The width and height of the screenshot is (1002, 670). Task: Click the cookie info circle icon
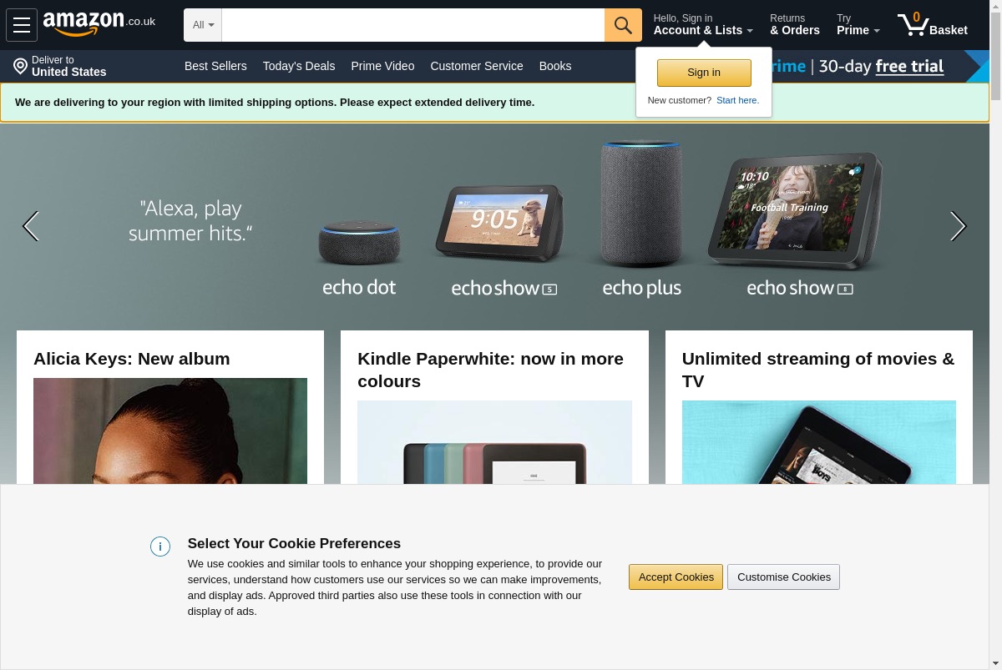(160, 547)
